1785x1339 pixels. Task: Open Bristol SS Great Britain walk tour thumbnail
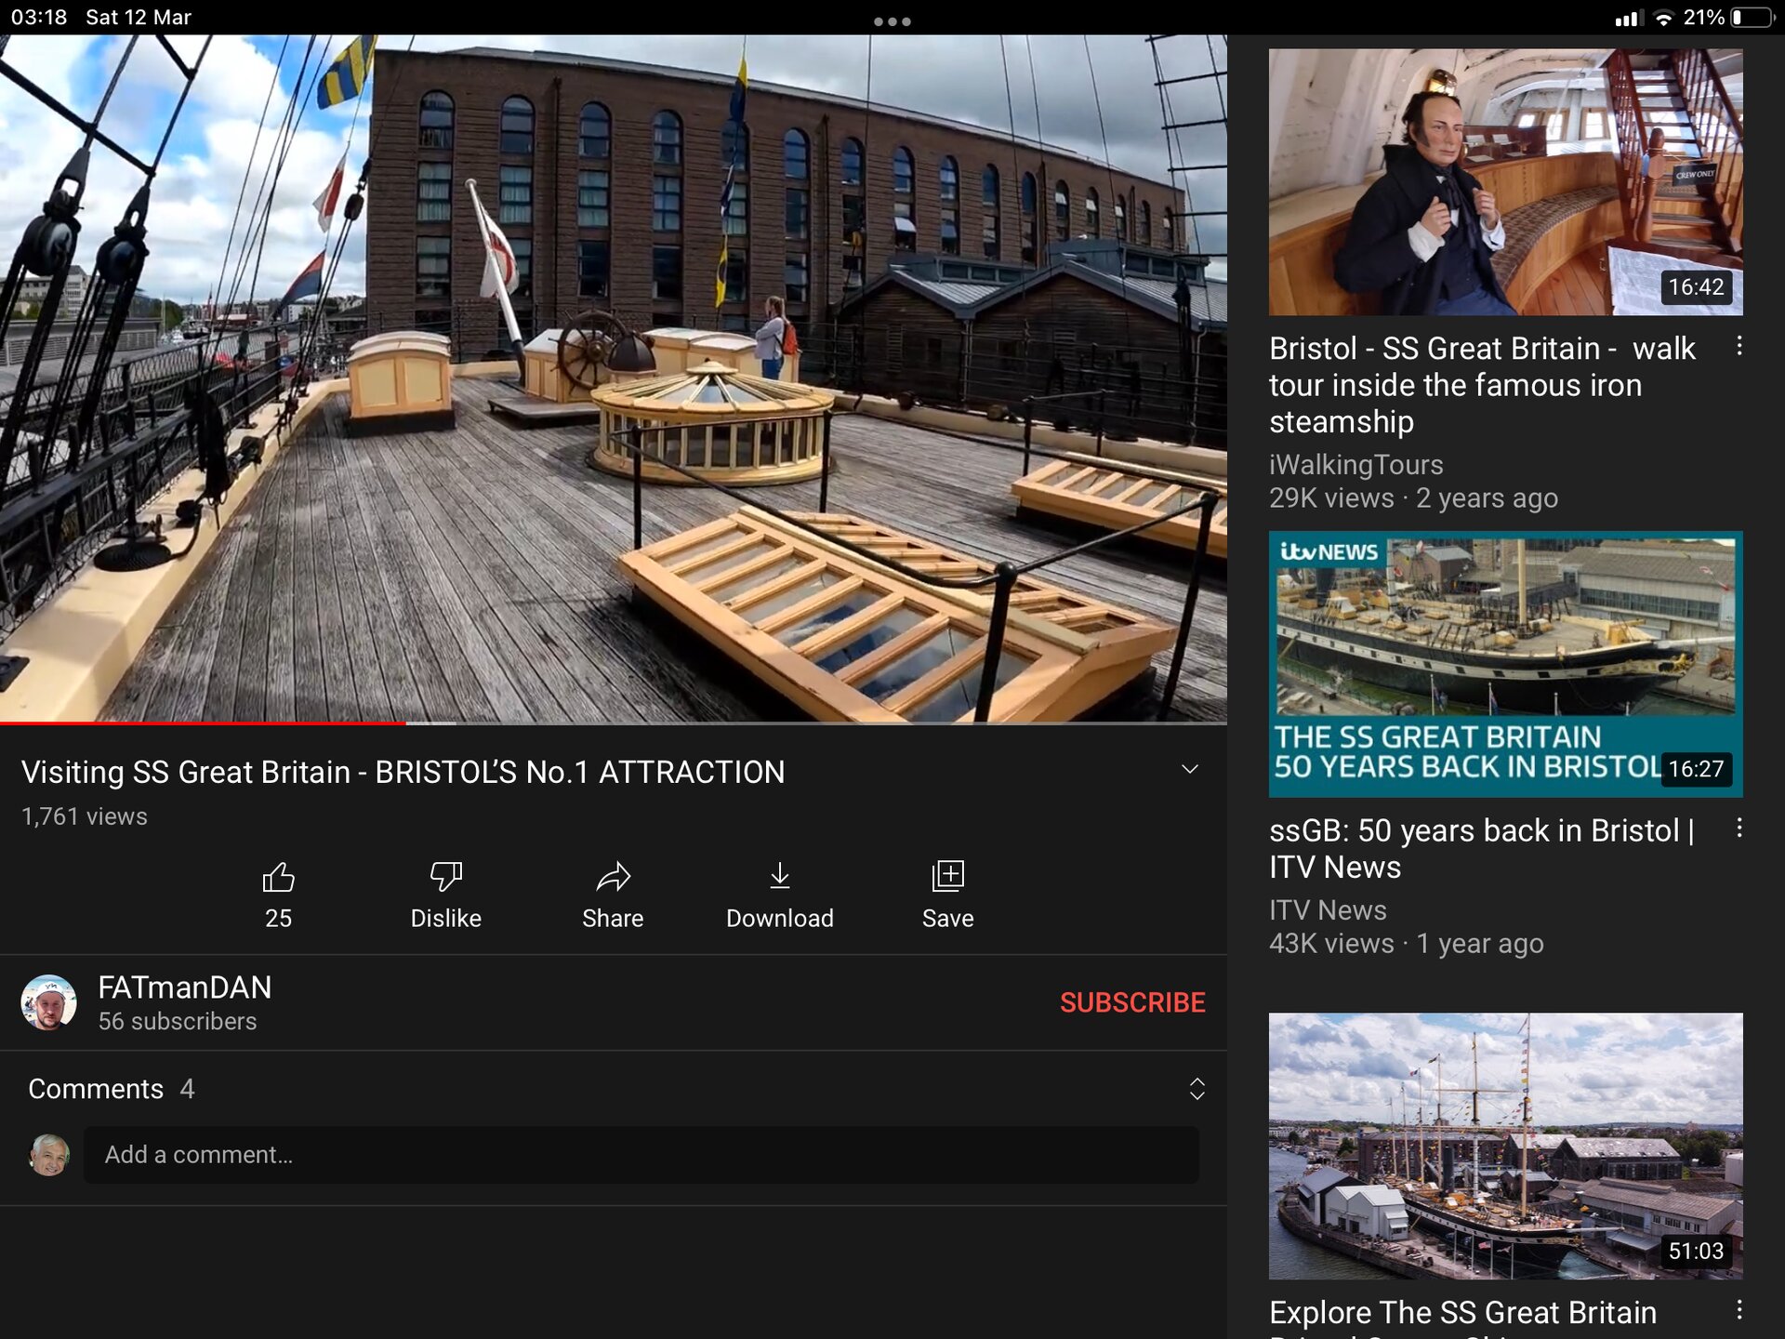coord(1505,182)
